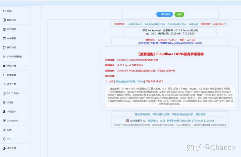Click the 总览 overview gauge icon

(x=4, y=11)
